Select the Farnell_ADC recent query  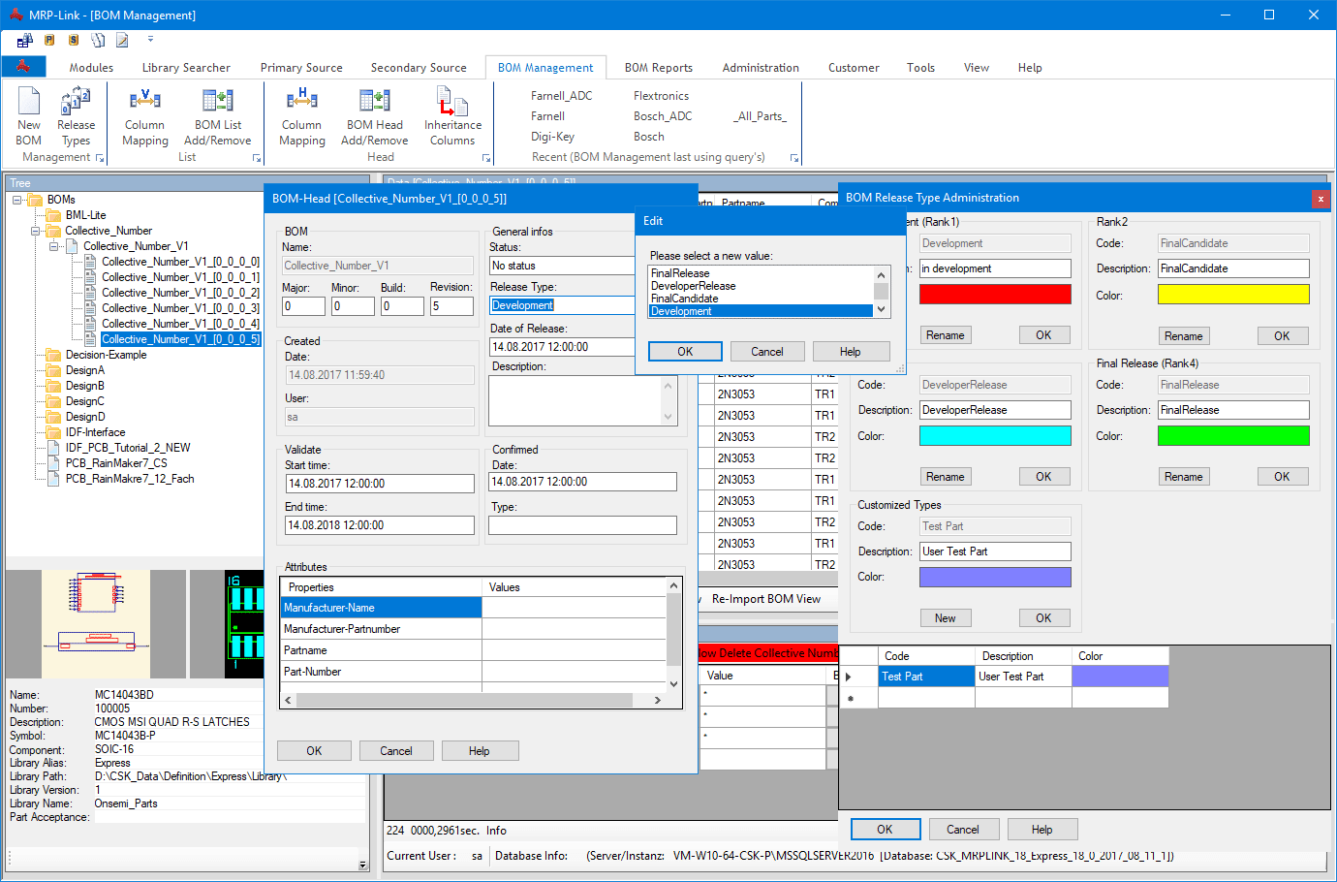coord(561,96)
